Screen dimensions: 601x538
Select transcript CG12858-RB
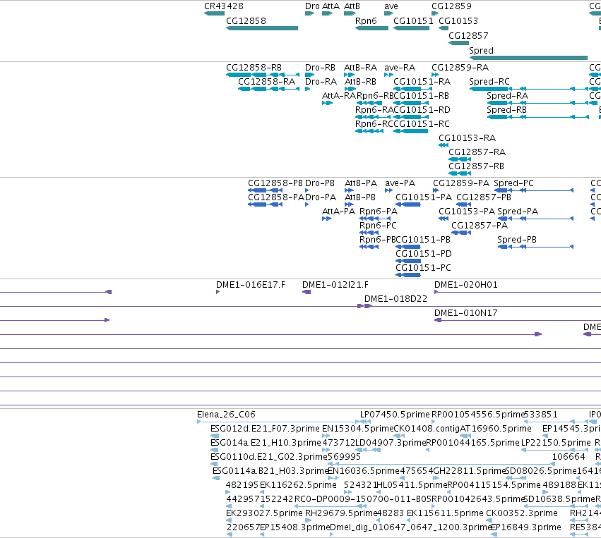pyautogui.click(x=263, y=75)
